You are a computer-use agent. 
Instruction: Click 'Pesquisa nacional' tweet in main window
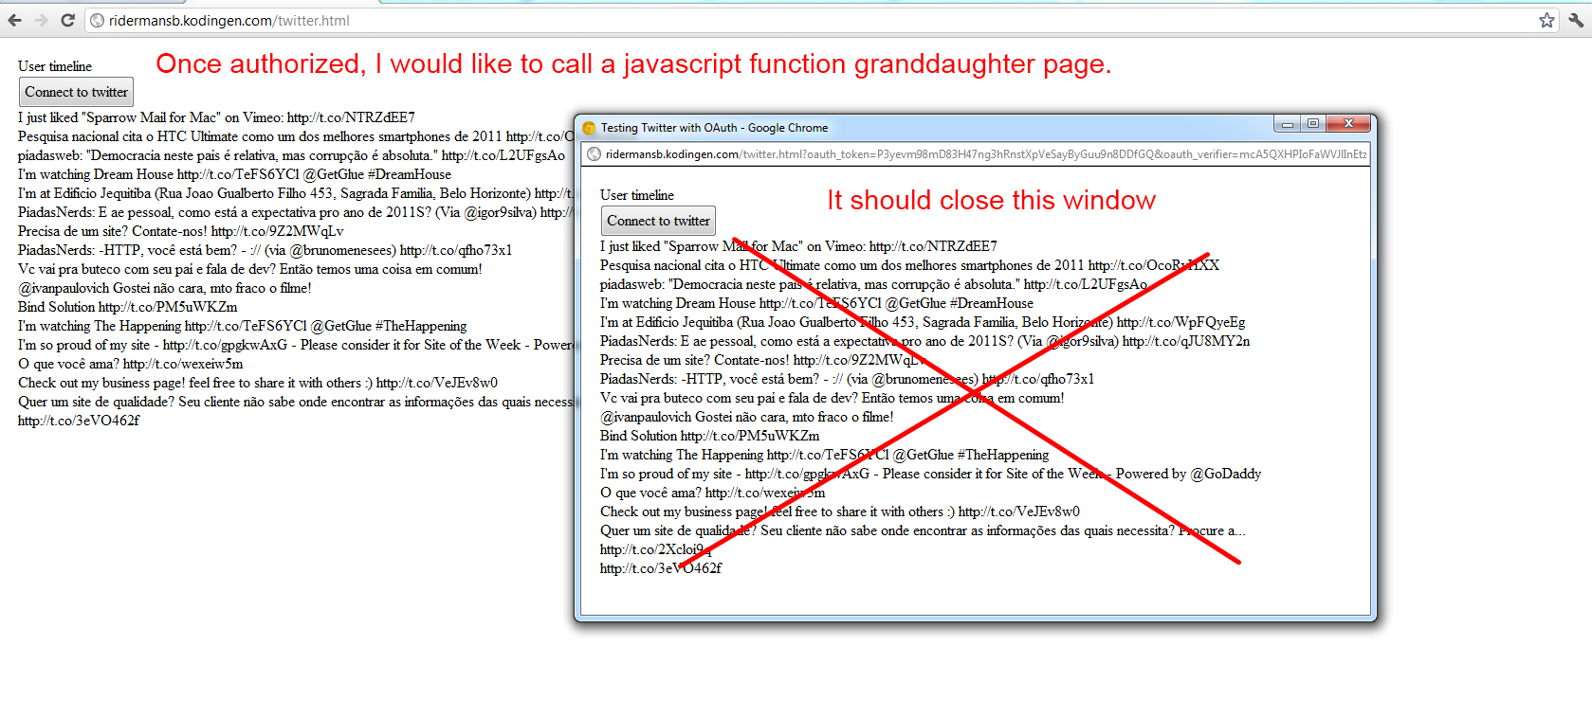[x=296, y=136]
